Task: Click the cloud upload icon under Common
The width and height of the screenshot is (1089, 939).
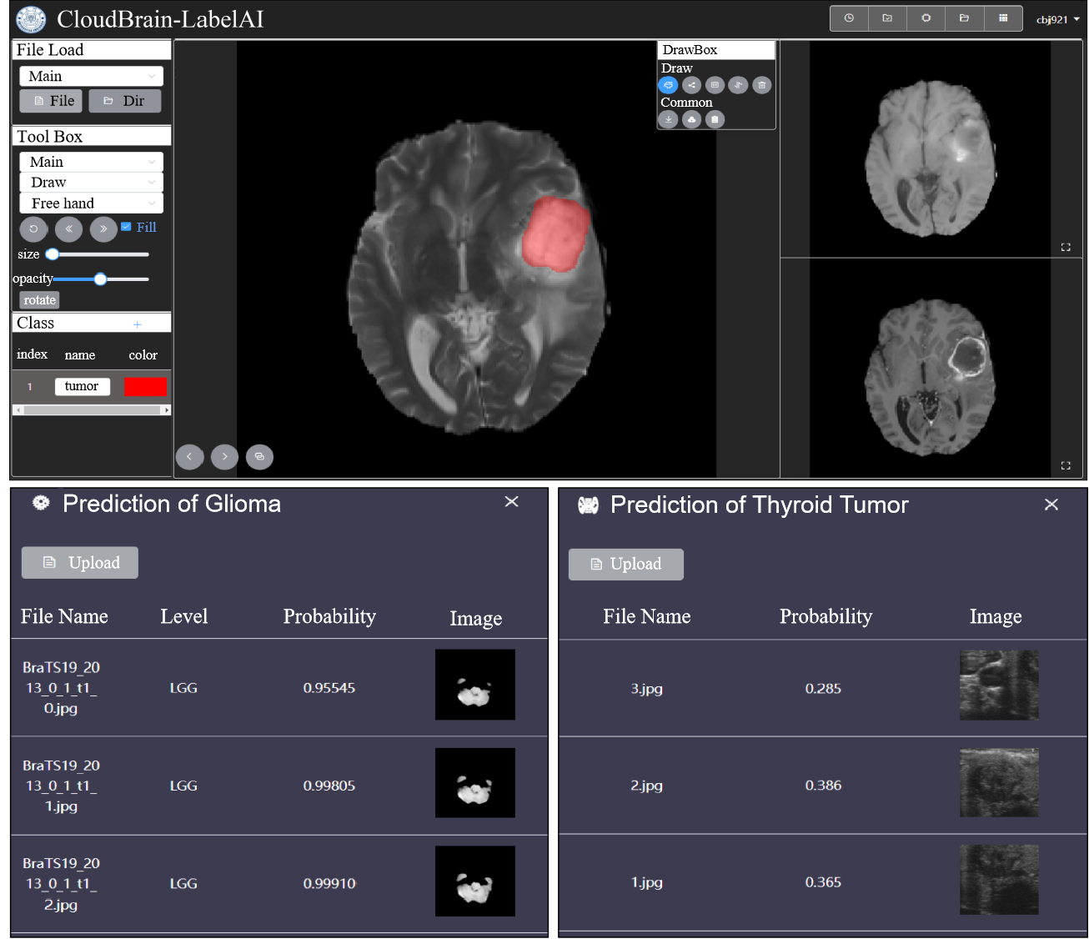Action: 691,119
